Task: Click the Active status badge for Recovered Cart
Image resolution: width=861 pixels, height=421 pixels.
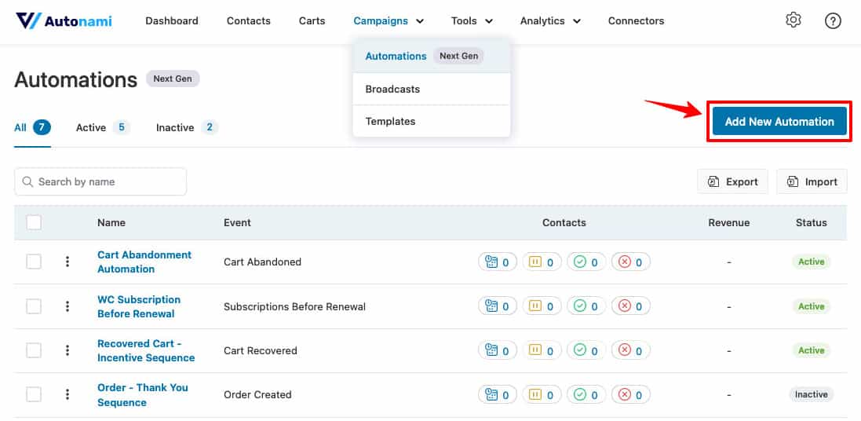Action: [811, 350]
